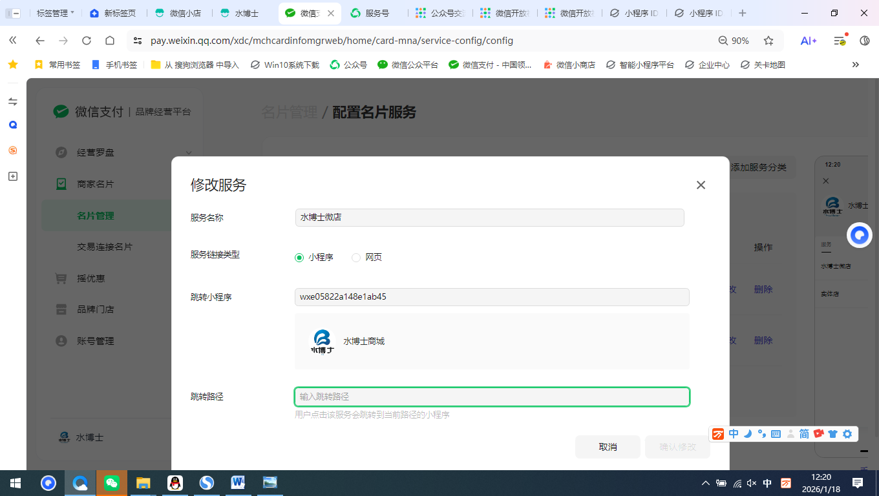Go back to the previous page
Image resolution: width=879 pixels, height=496 pixels.
40,41
